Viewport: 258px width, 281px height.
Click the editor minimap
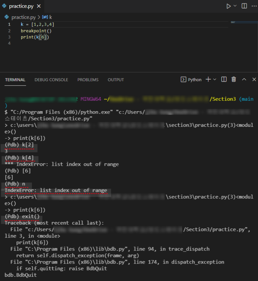pos(244,22)
